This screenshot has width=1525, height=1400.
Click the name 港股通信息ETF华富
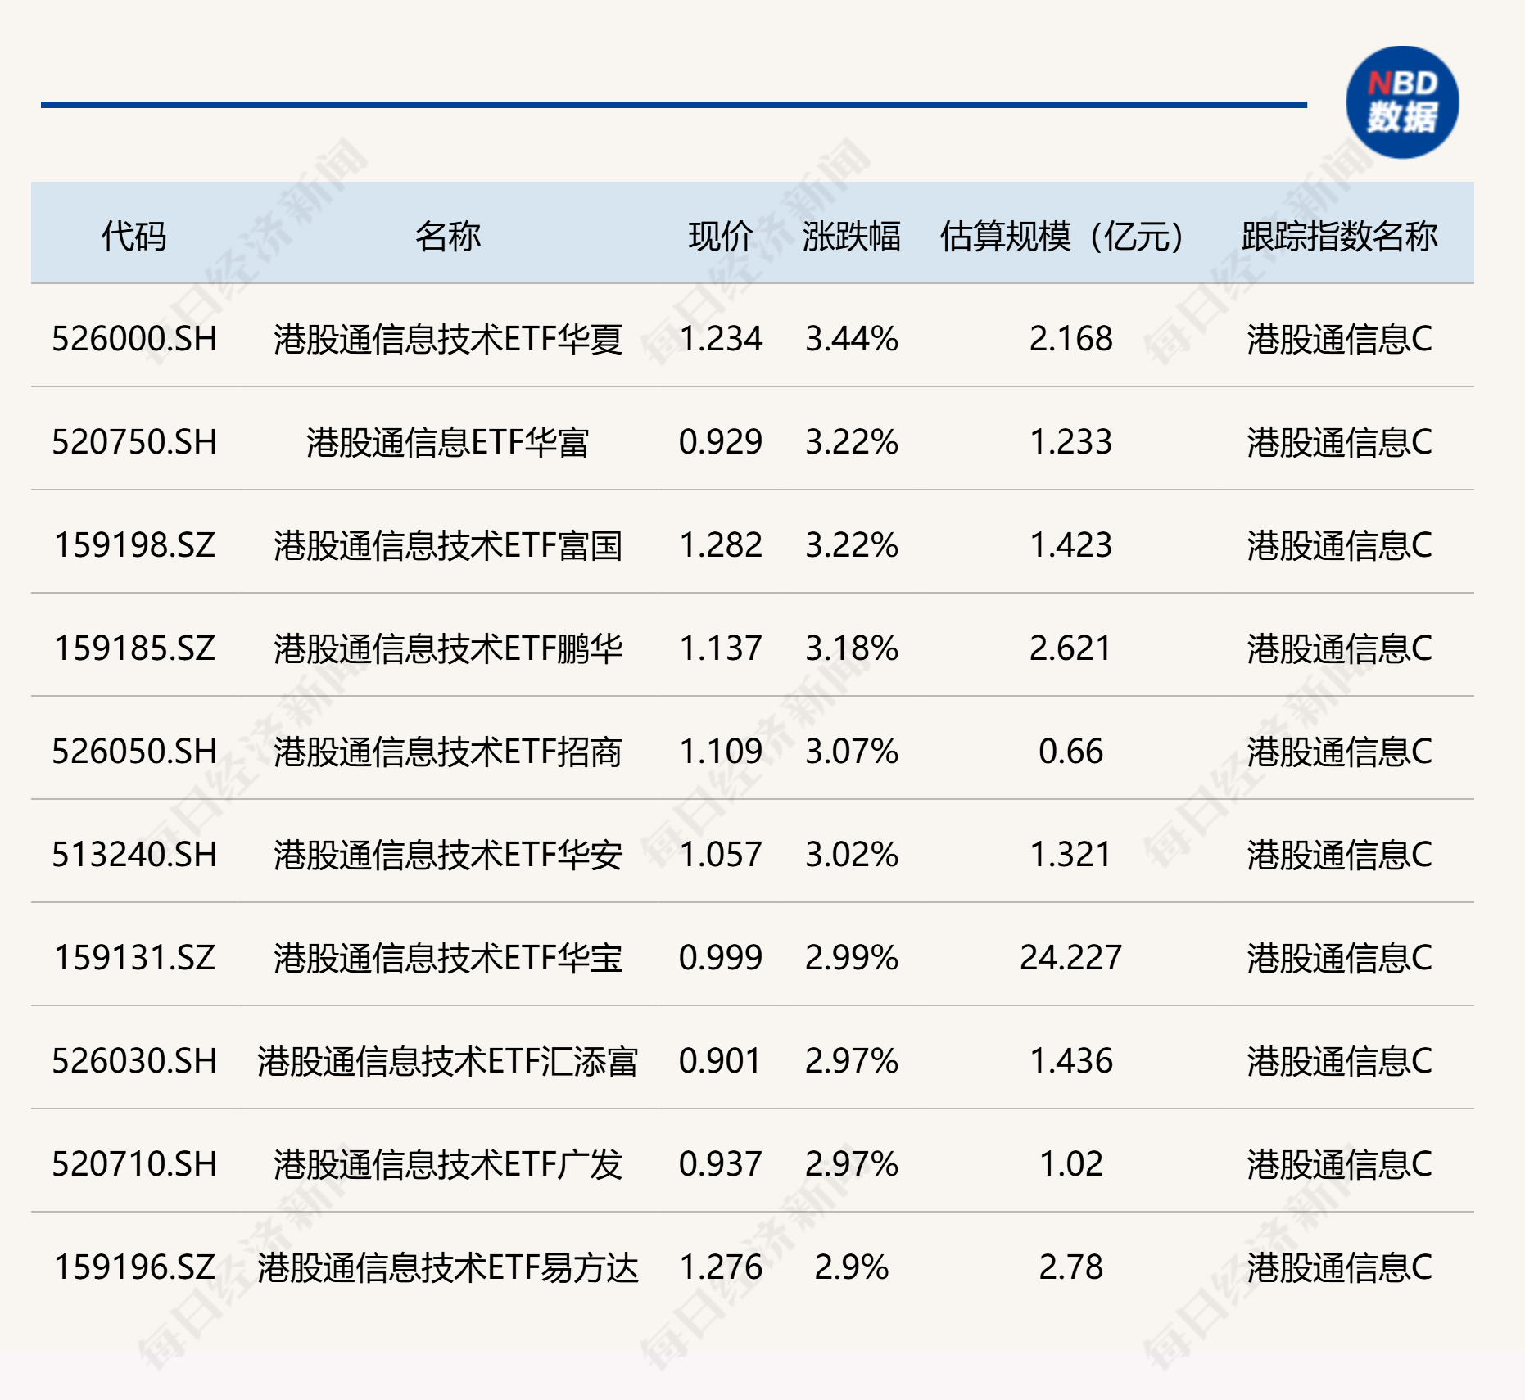(448, 442)
